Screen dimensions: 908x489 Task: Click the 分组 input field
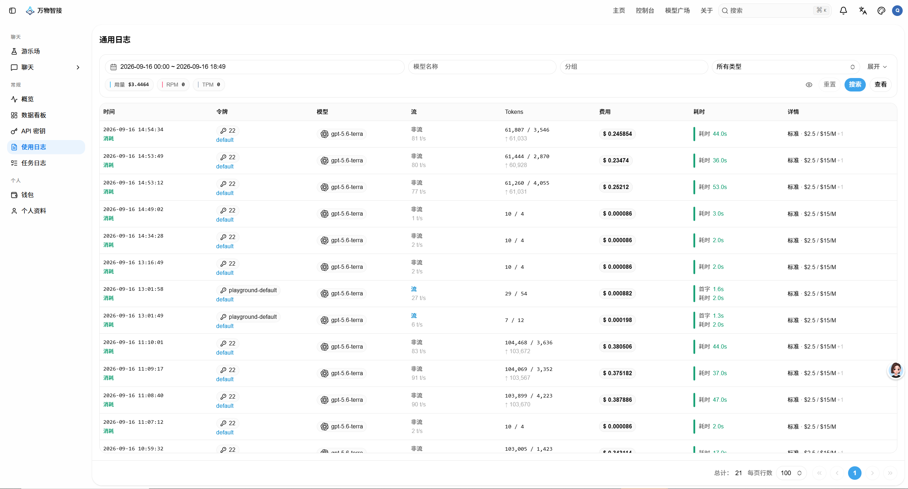click(x=634, y=67)
